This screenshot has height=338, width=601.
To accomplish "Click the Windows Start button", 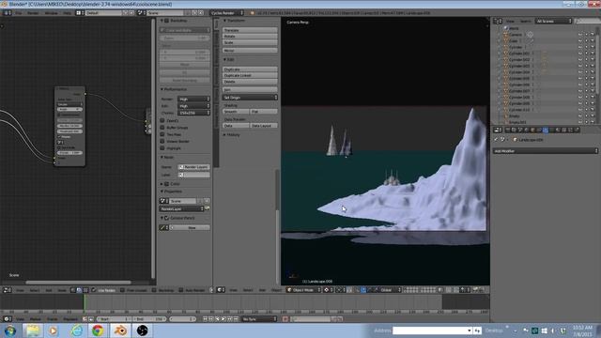I will coord(9,330).
